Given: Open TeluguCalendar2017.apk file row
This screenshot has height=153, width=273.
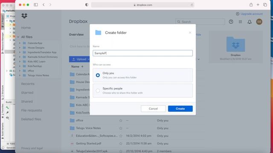Looking at the screenshot, I should pyautogui.click(x=136, y=151).
